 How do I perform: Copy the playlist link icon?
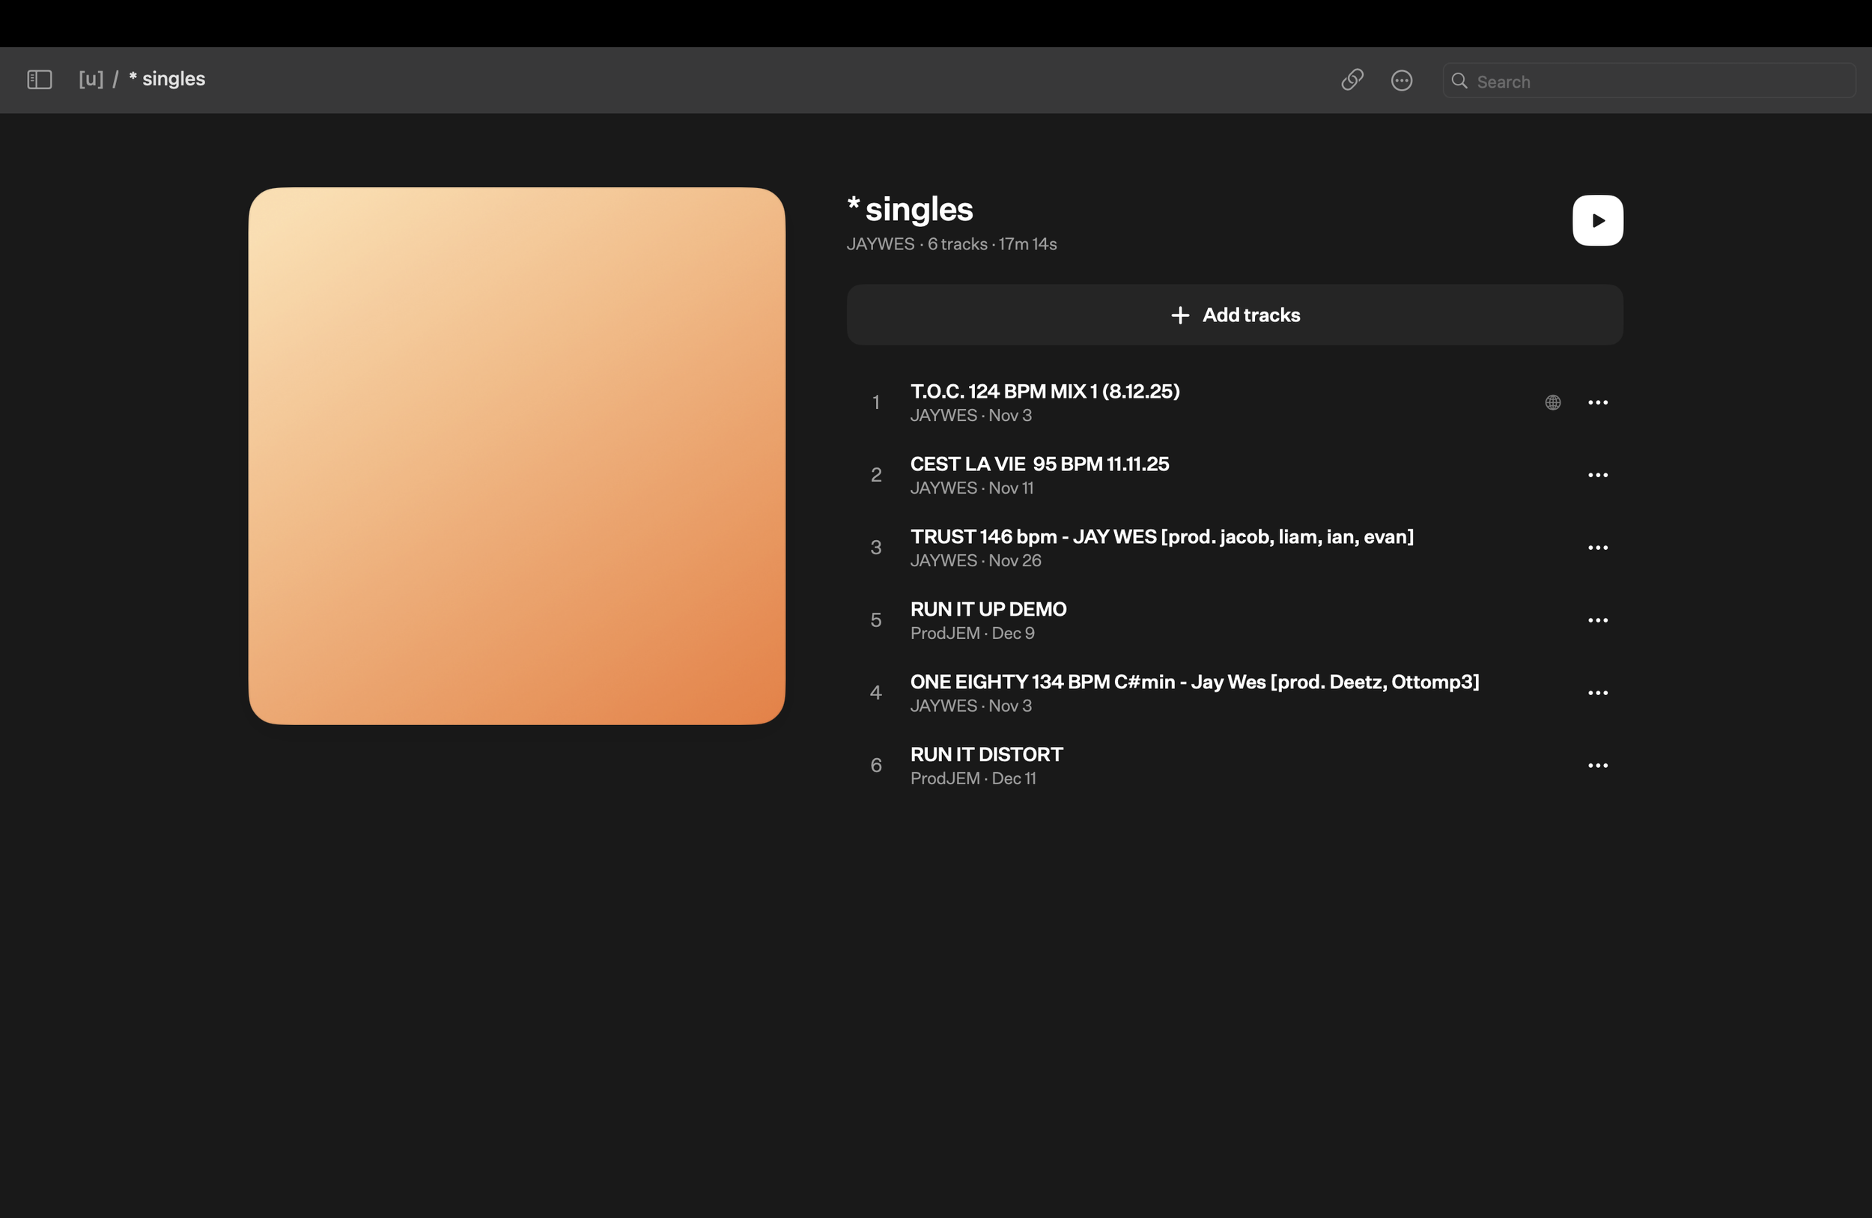point(1352,79)
